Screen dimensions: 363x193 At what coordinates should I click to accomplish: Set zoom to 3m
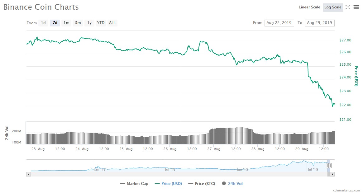[78, 23]
